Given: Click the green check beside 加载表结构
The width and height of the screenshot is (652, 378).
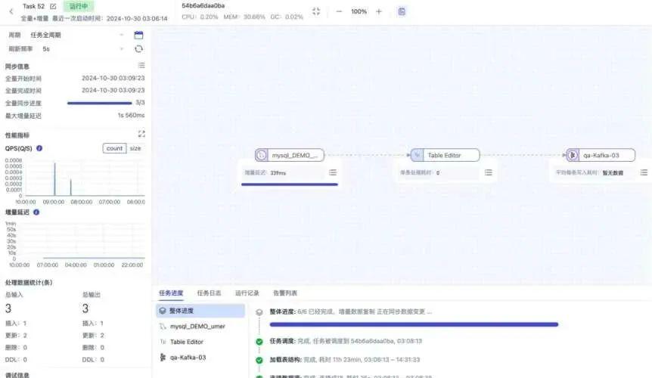Looking at the screenshot, I should pos(259,360).
